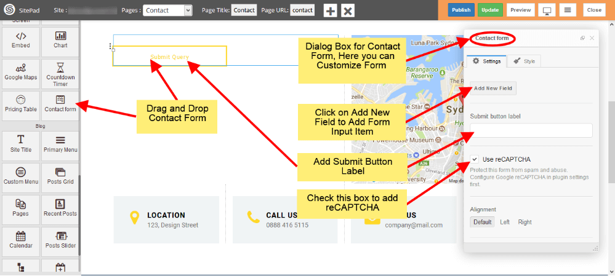Choose the Countdown Timer widget
Screen dimensions: 615x276
tap(60, 74)
